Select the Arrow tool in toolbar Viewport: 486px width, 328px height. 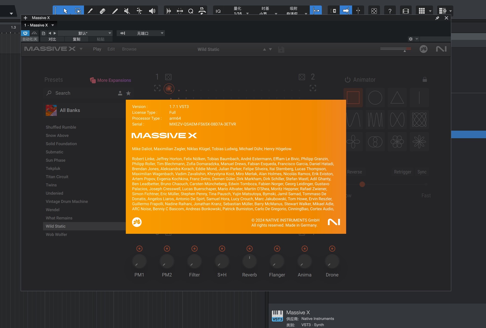point(65,11)
